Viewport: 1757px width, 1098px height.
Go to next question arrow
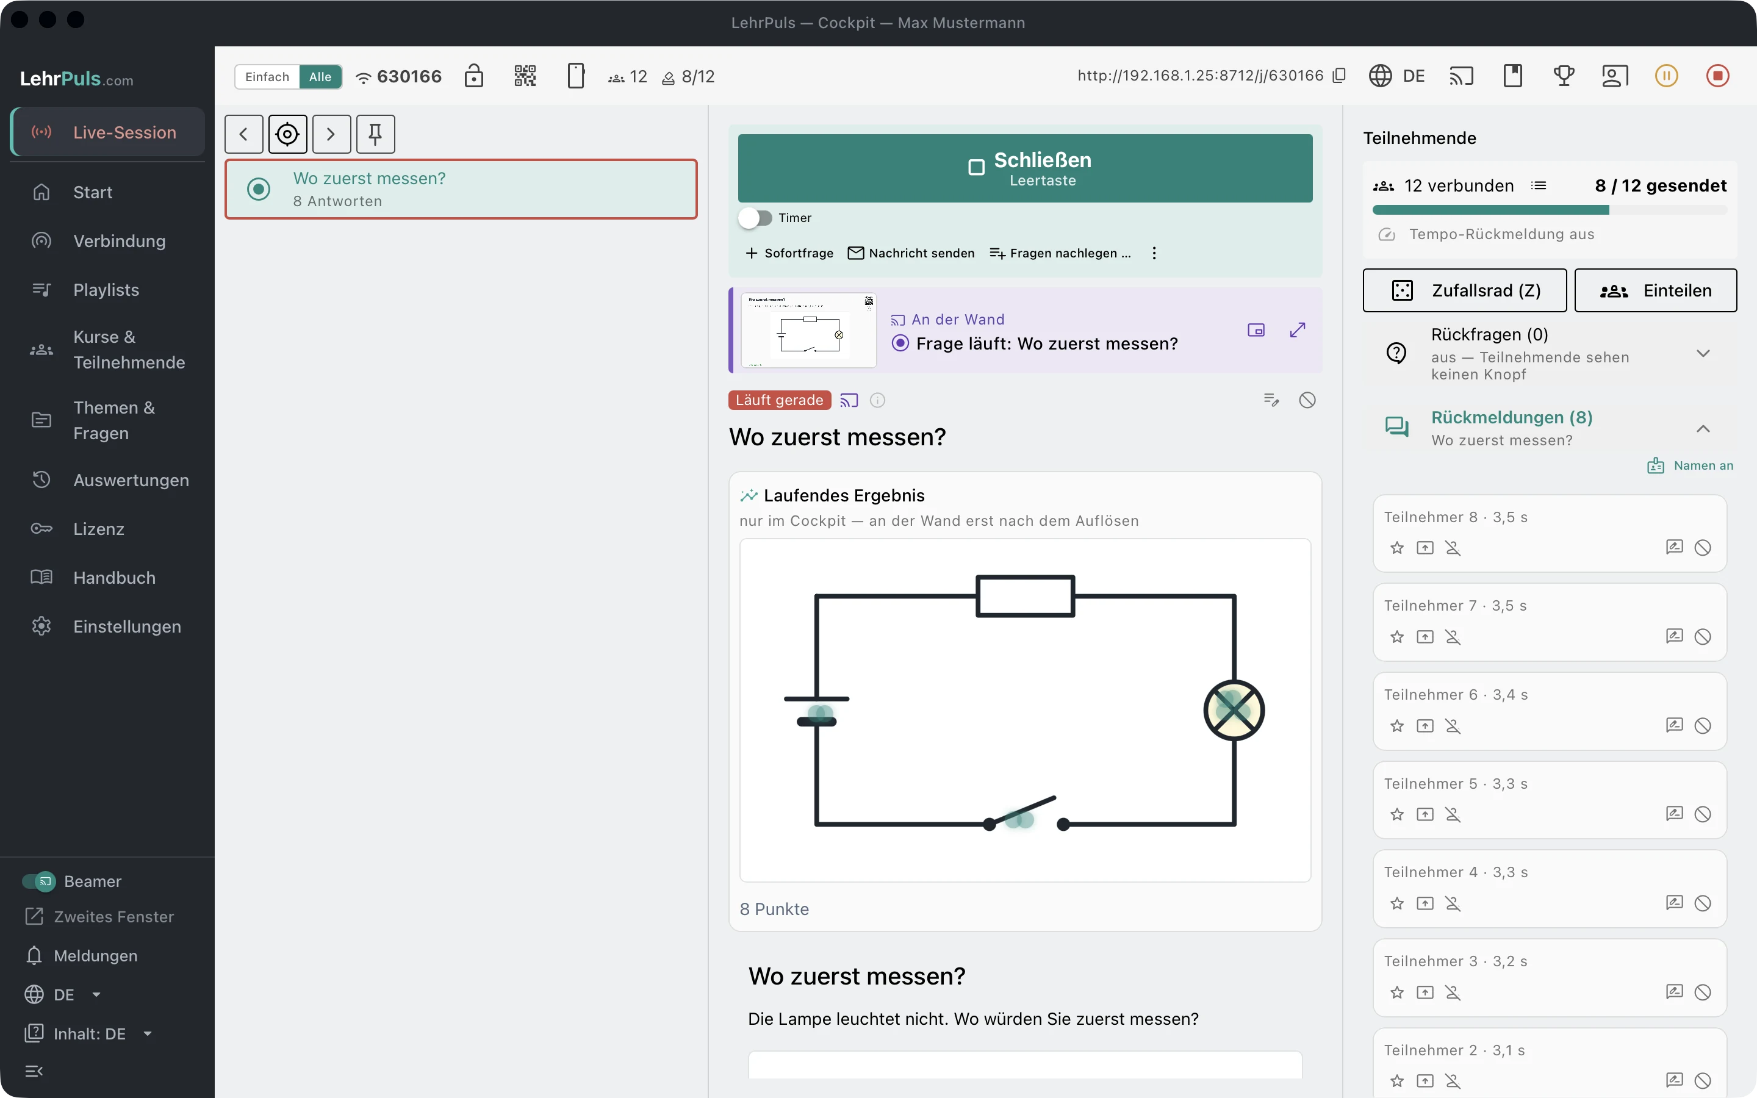[x=332, y=134]
